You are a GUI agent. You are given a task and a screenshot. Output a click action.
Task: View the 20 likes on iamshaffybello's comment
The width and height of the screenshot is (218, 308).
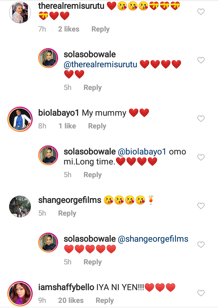(x=71, y=300)
